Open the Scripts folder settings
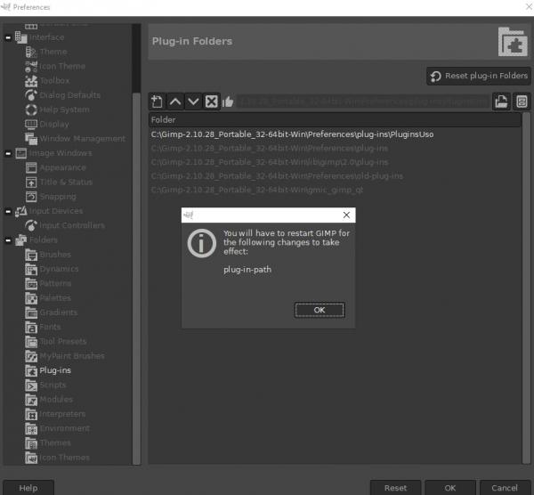Viewport: 534px width, 495px height. [x=53, y=385]
